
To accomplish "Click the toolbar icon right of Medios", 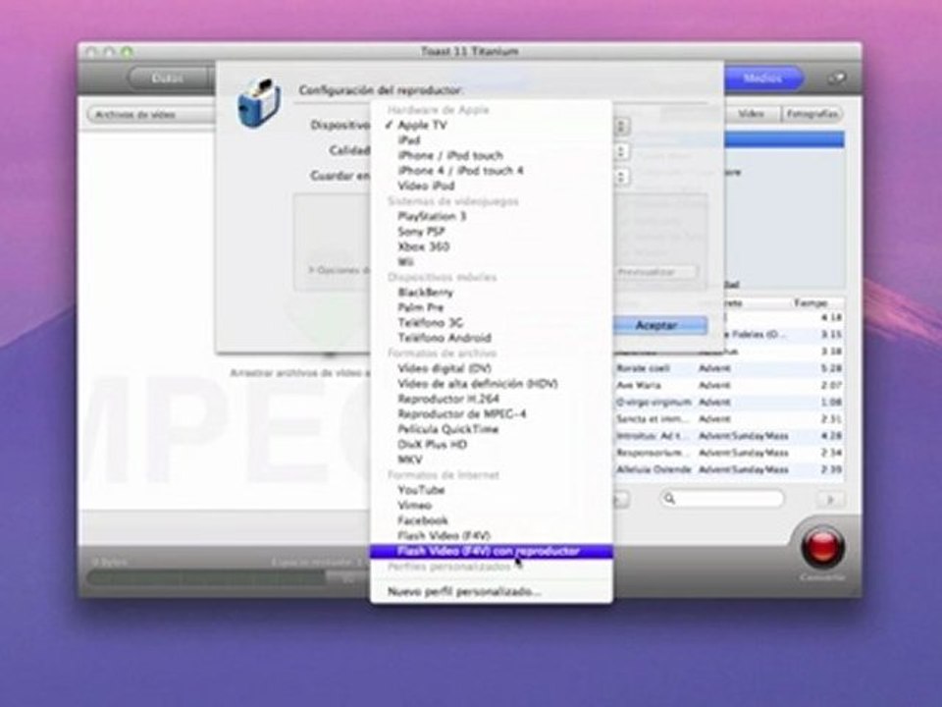I will (x=836, y=79).
